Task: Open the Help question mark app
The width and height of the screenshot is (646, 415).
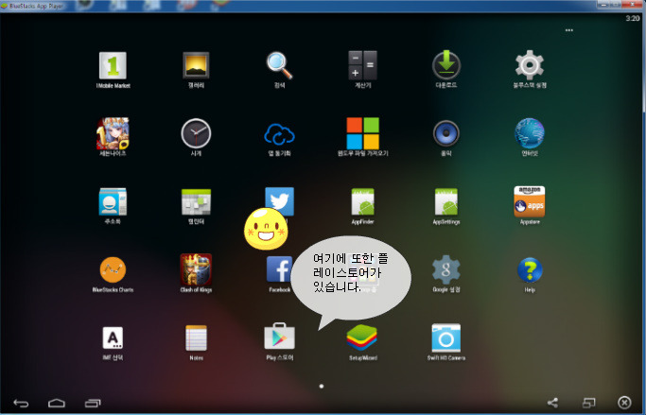Action: (530, 270)
